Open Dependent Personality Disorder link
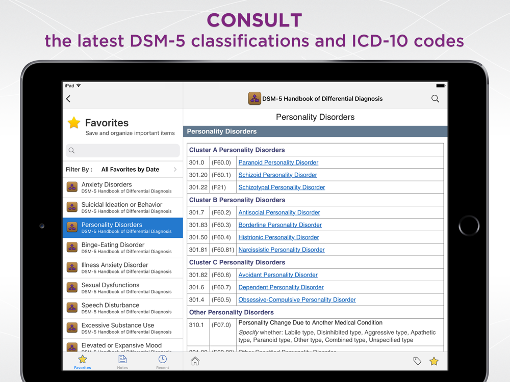 pos(281,287)
